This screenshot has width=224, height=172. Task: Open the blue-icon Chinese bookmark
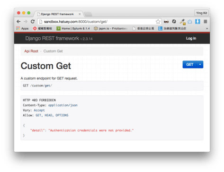(x=172, y=28)
